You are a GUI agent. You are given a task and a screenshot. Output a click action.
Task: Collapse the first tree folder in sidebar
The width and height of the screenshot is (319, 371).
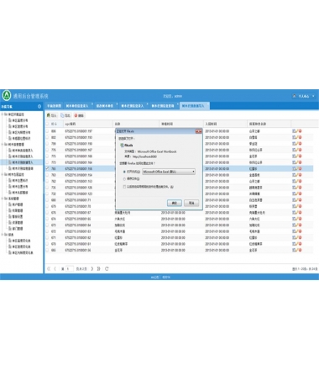(x=3, y=114)
